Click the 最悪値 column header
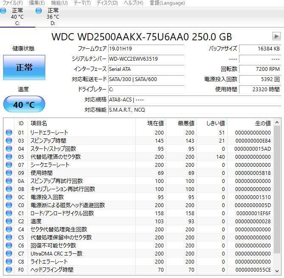The image size is (284, 278). coord(182,124)
